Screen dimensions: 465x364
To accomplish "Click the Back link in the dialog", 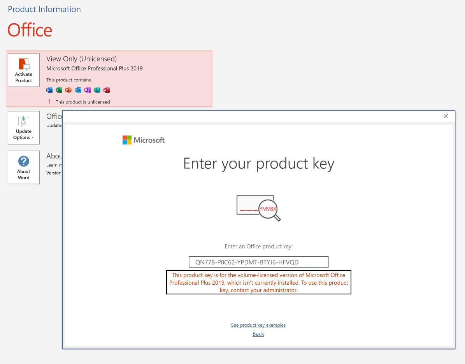I will (x=258, y=334).
